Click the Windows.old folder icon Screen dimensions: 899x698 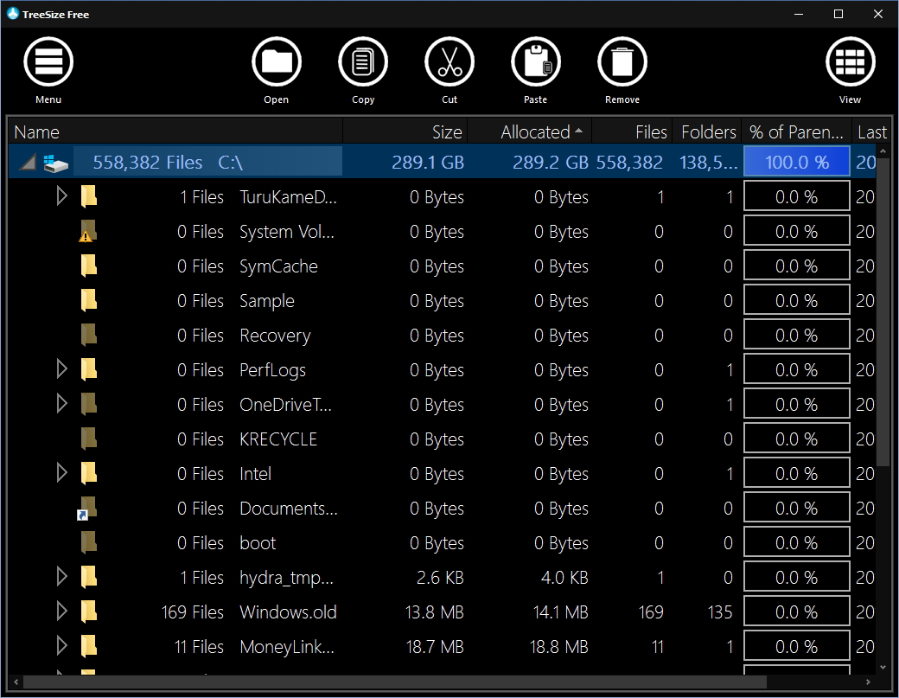(x=88, y=612)
